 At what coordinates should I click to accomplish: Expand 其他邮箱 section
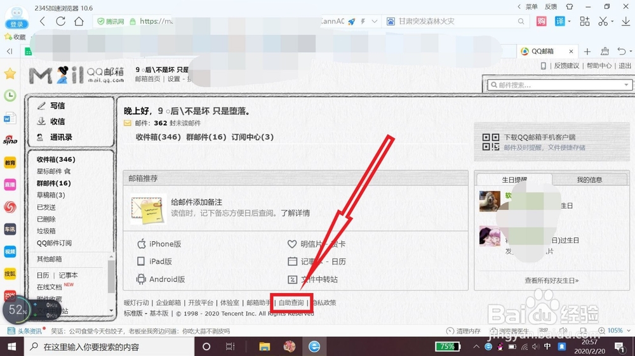pyautogui.click(x=50, y=259)
